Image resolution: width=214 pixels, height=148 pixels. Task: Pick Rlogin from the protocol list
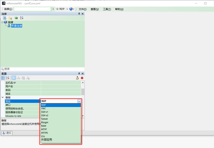pyautogui.click(x=61, y=122)
